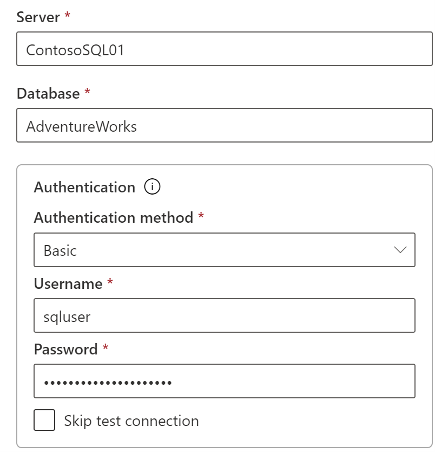Click the dropdown chevron next to Basic
The height and width of the screenshot is (452, 435).
pyautogui.click(x=399, y=249)
